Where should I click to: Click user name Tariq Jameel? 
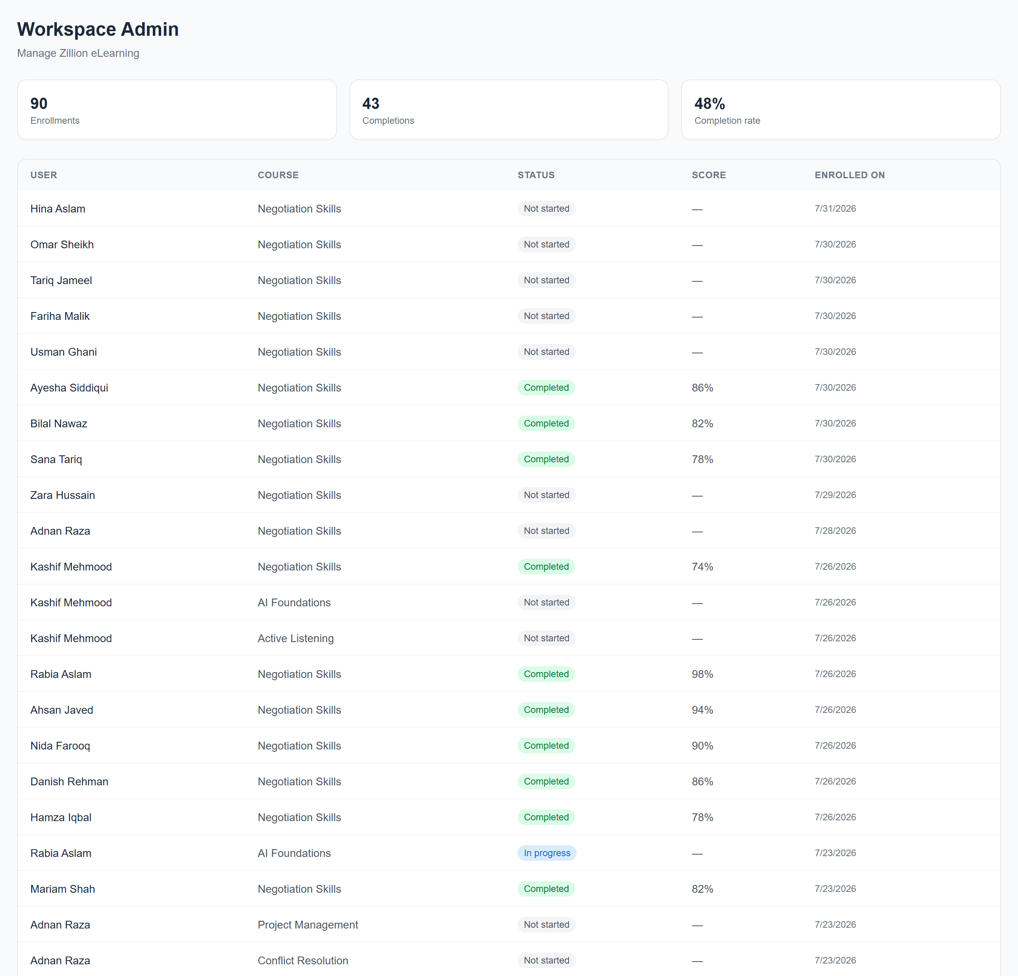click(61, 281)
